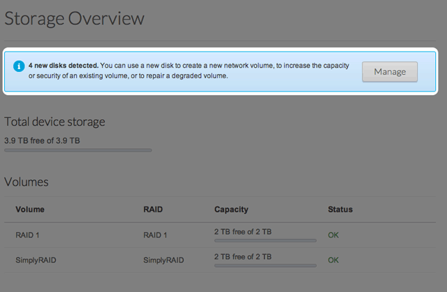The image size is (447, 292).
Task: Open the SimplyRAID volume row
Action: pyautogui.click(x=37, y=260)
